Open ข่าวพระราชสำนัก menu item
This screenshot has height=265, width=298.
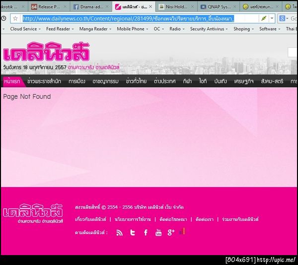coord(44,81)
